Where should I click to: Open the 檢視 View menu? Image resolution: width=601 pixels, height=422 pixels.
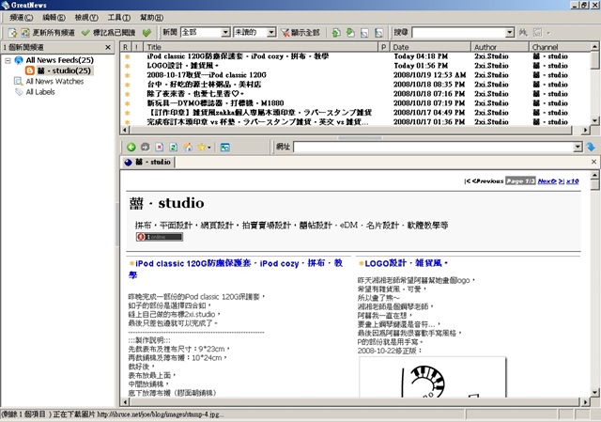(x=86, y=18)
